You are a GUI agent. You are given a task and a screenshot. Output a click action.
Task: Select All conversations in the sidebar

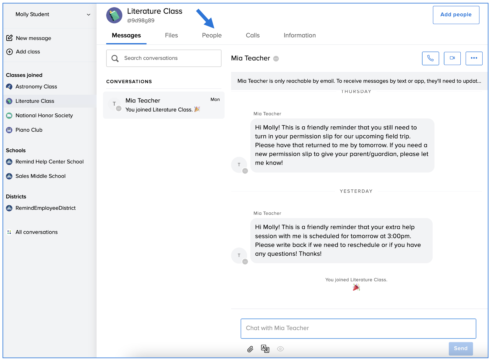pyautogui.click(x=37, y=232)
